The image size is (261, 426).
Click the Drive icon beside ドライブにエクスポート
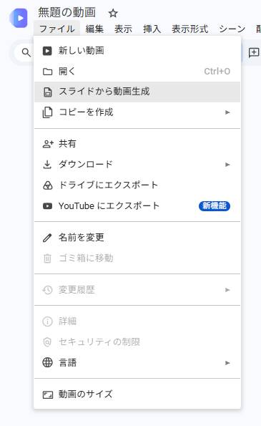tap(47, 185)
